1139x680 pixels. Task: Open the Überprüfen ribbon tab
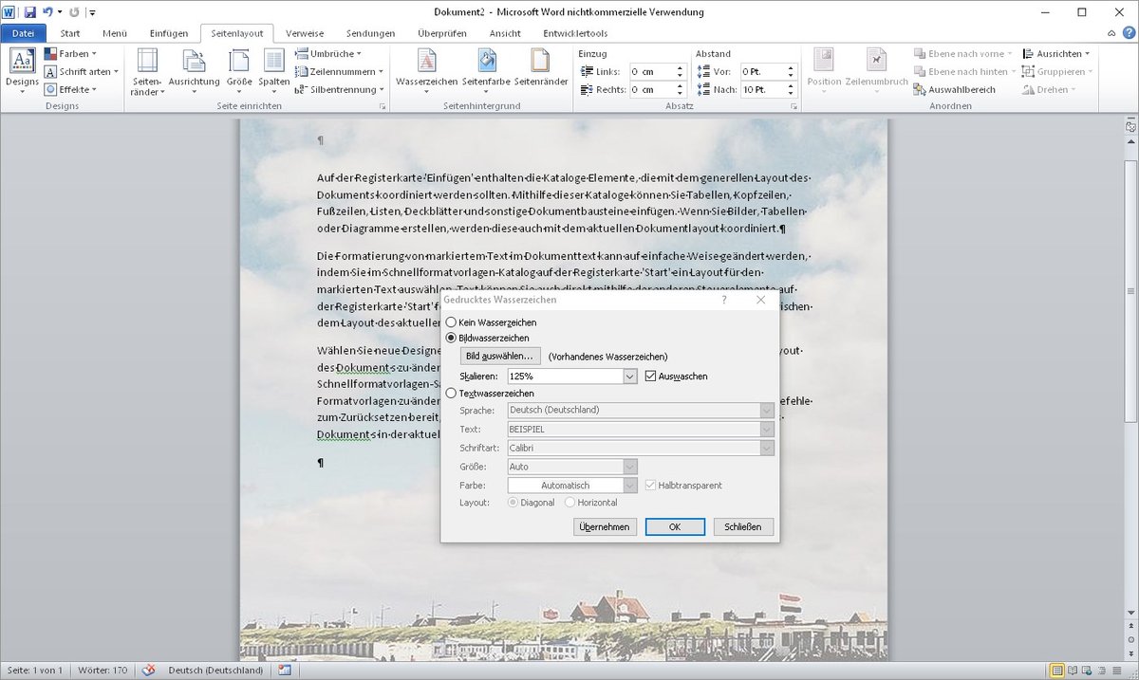pyautogui.click(x=441, y=33)
